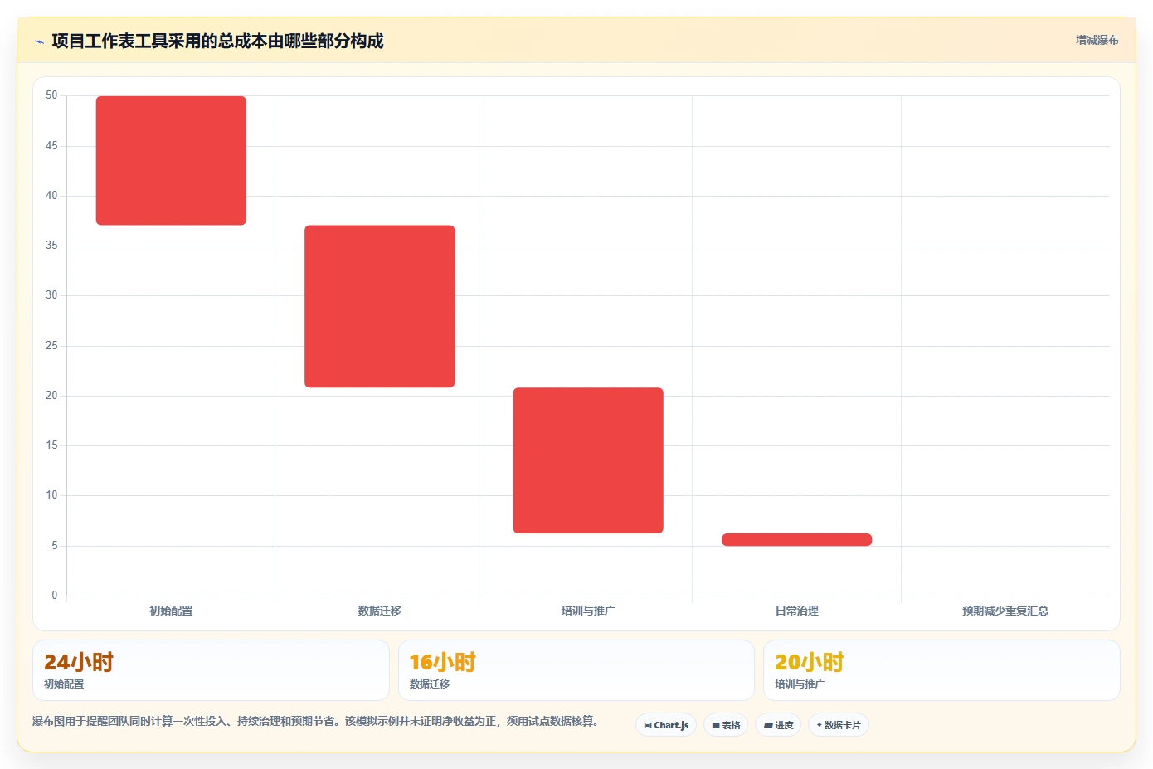1153x769 pixels.
Task: Click the red 培训与推广 waterfall bar
Action: click(x=588, y=460)
